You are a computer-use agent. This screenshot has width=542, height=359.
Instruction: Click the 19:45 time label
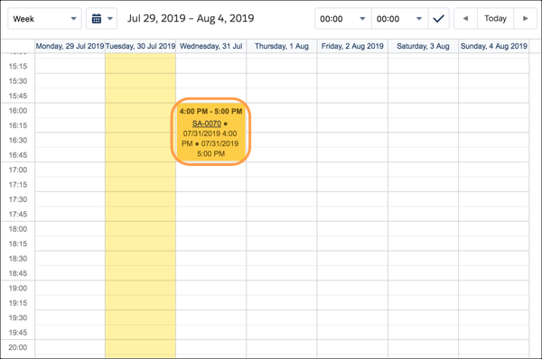(x=18, y=333)
